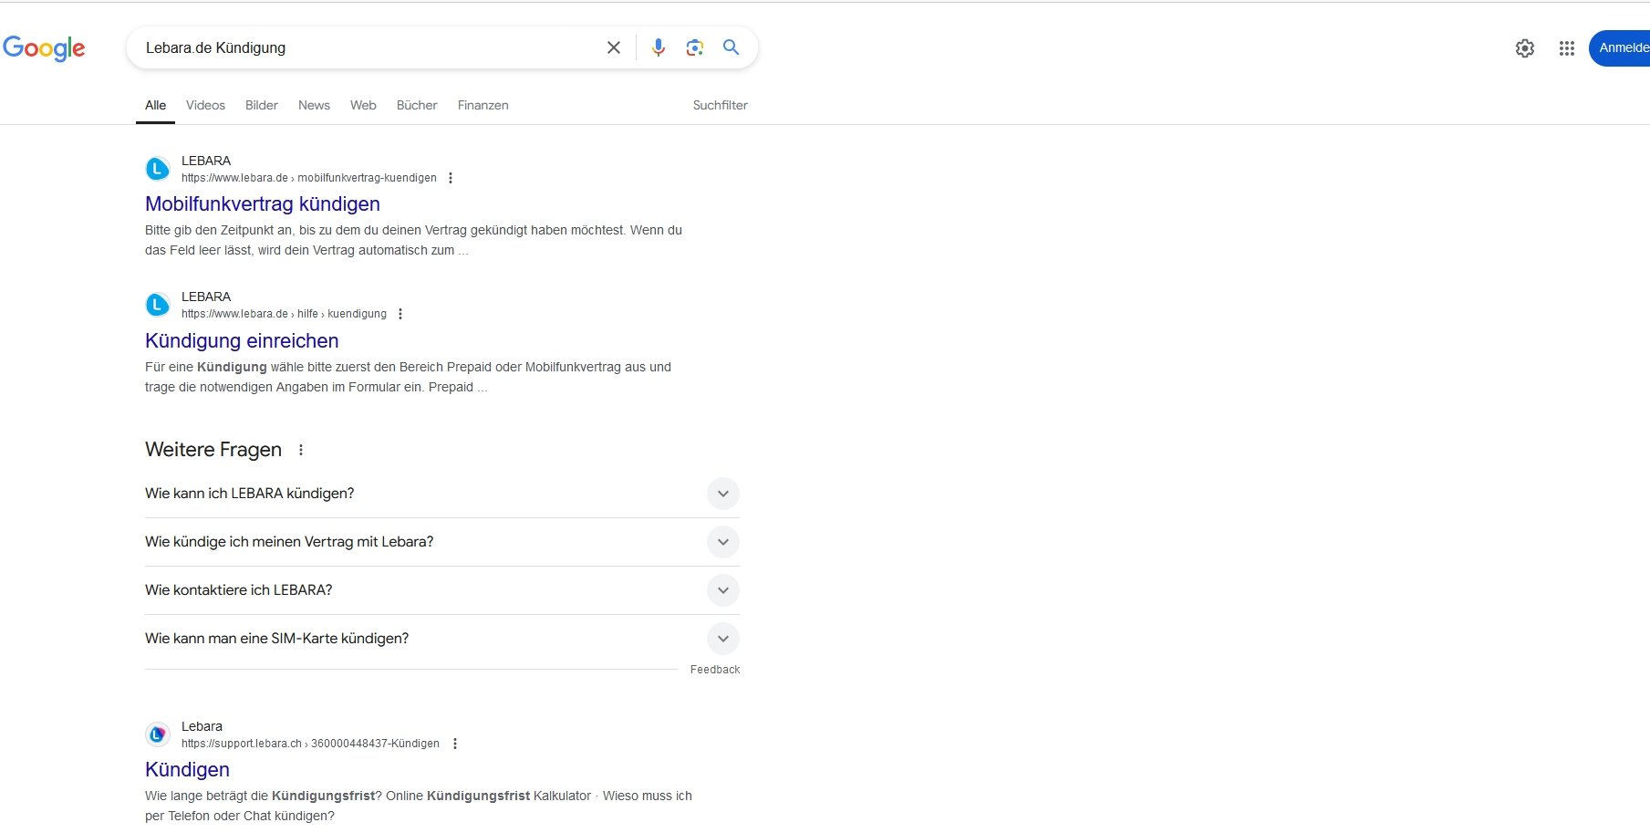The image size is (1650, 833).
Task: Open the Mobilfunkvertrag kündigen result
Action: (x=263, y=204)
